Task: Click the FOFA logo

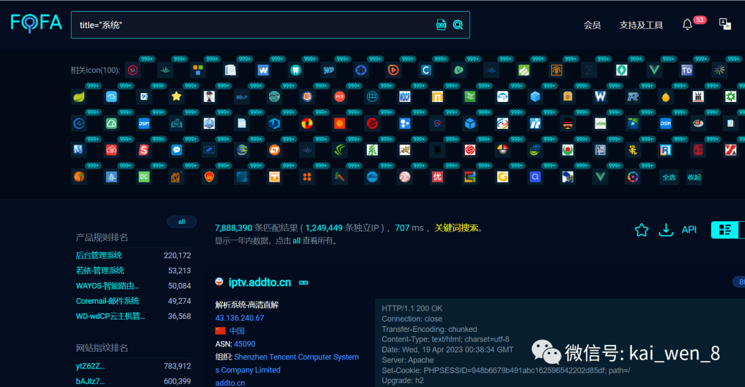Action: tap(36, 23)
